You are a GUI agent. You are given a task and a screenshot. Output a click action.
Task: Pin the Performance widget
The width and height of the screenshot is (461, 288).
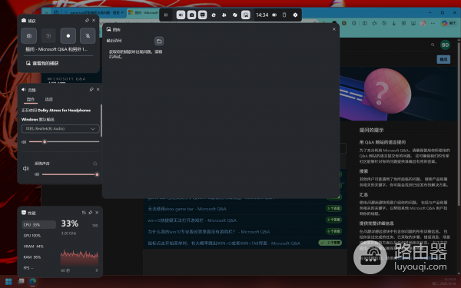91,213
